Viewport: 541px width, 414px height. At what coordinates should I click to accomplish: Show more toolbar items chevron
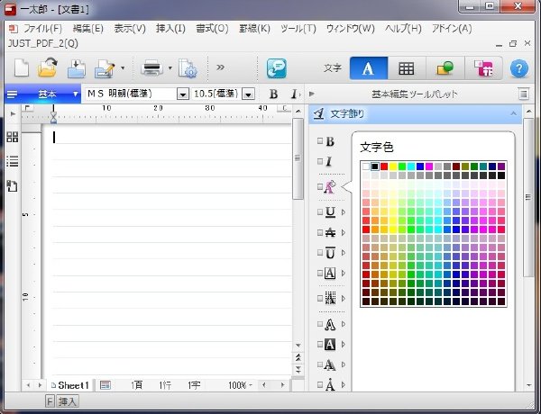(x=221, y=67)
